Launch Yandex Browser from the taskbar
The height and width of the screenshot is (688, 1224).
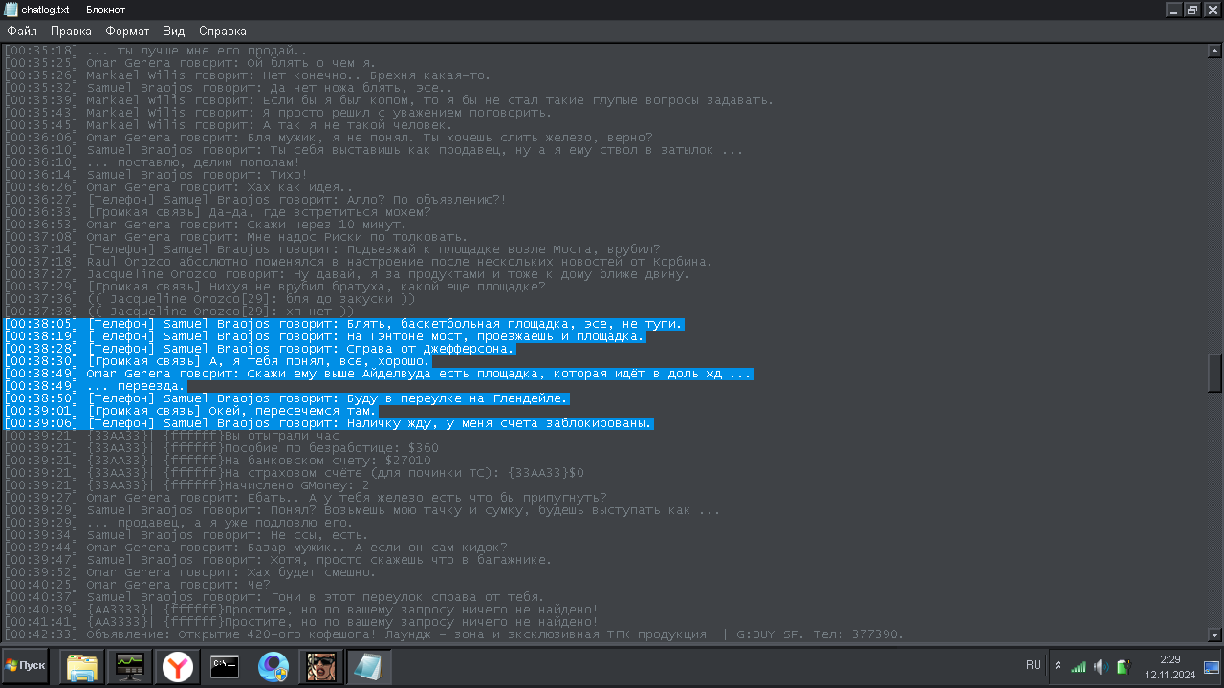click(x=177, y=667)
